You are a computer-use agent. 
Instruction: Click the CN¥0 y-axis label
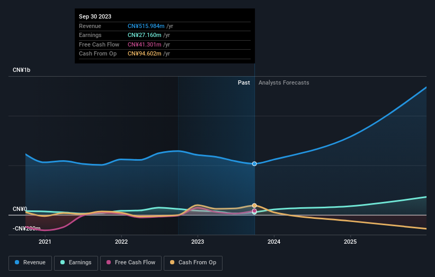20,209
